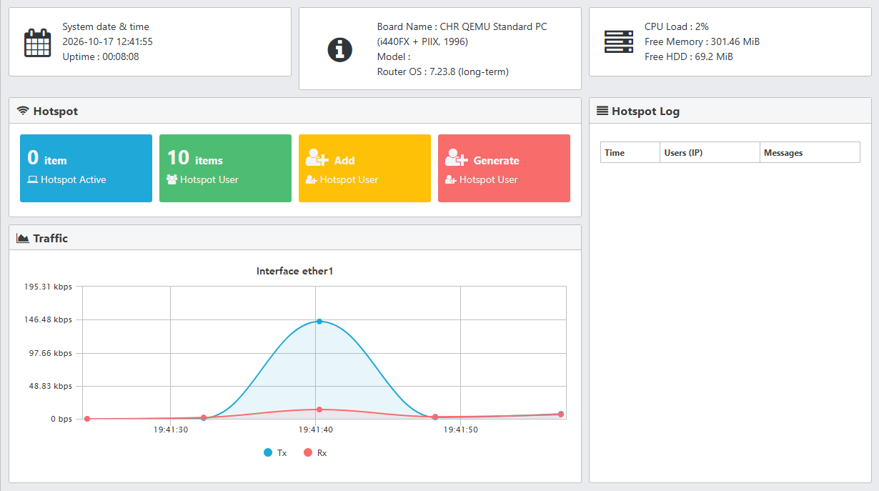Click the first data point at chart's left edge
This screenshot has width=879, height=491.
click(87, 419)
